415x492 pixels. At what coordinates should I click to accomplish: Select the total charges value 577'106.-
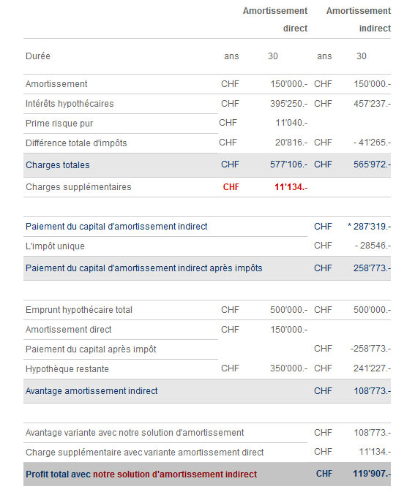288,164
